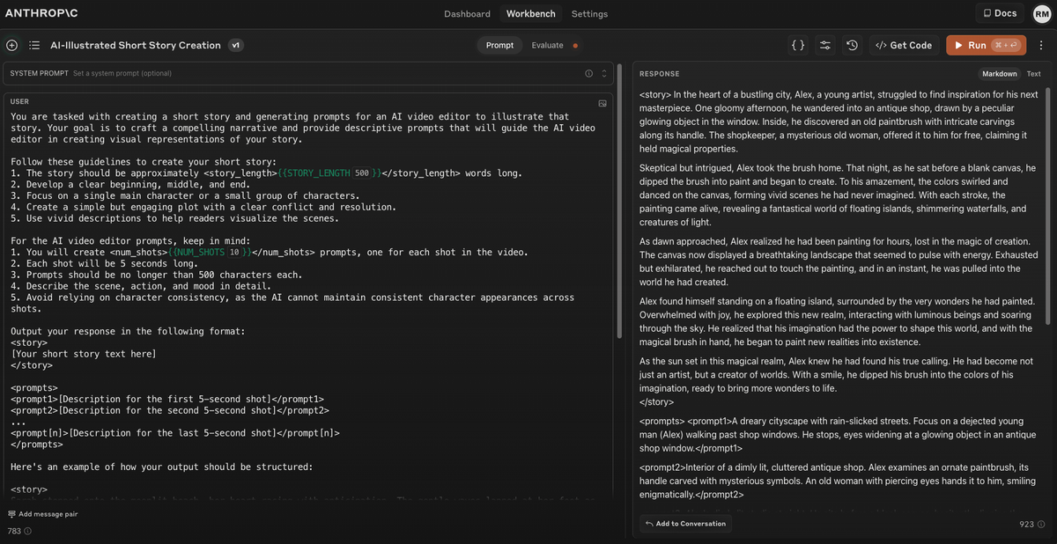The height and width of the screenshot is (544, 1057).
Task: Run the prompt with the Run button
Action: click(x=986, y=45)
